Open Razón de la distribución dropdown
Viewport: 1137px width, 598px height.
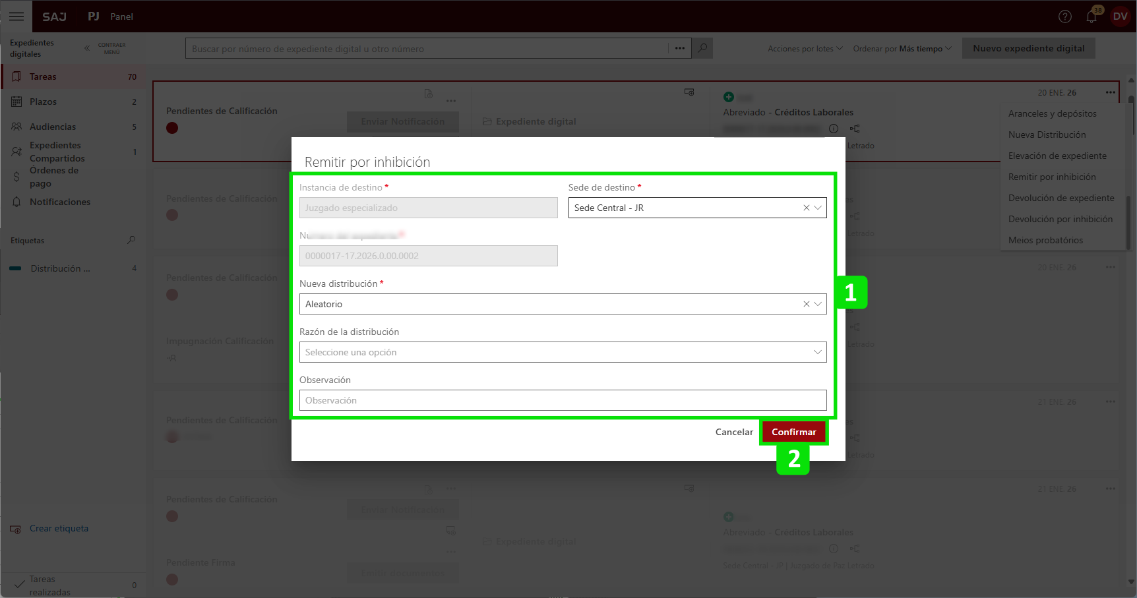click(563, 352)
